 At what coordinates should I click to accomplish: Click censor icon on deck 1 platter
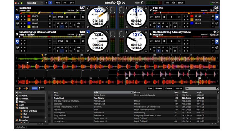pyautogui.click(x=88, y=27)
